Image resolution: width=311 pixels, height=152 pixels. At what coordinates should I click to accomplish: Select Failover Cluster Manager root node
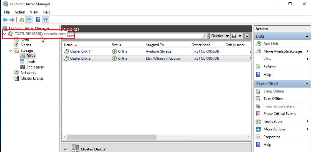(29, 28)
